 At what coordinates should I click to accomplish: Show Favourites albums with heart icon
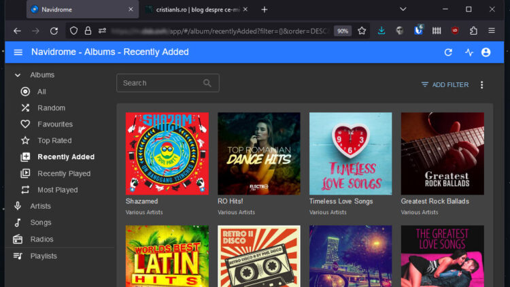54,124
